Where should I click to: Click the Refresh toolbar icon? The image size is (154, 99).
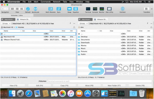(x=28, y=9)
